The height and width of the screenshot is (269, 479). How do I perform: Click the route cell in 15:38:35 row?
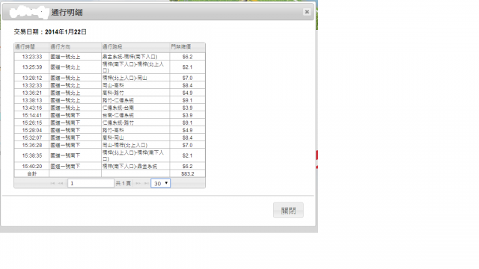point(135,155)
